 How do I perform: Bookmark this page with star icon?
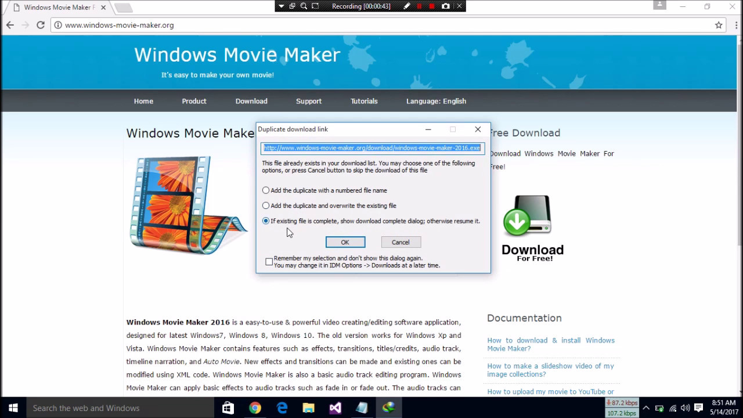[x=719, y=25]
